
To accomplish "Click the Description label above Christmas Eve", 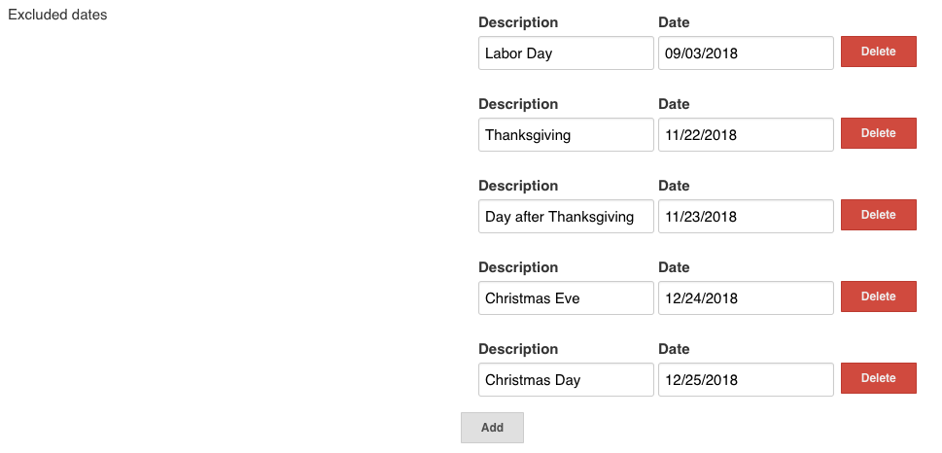I will tap(518, 267).
